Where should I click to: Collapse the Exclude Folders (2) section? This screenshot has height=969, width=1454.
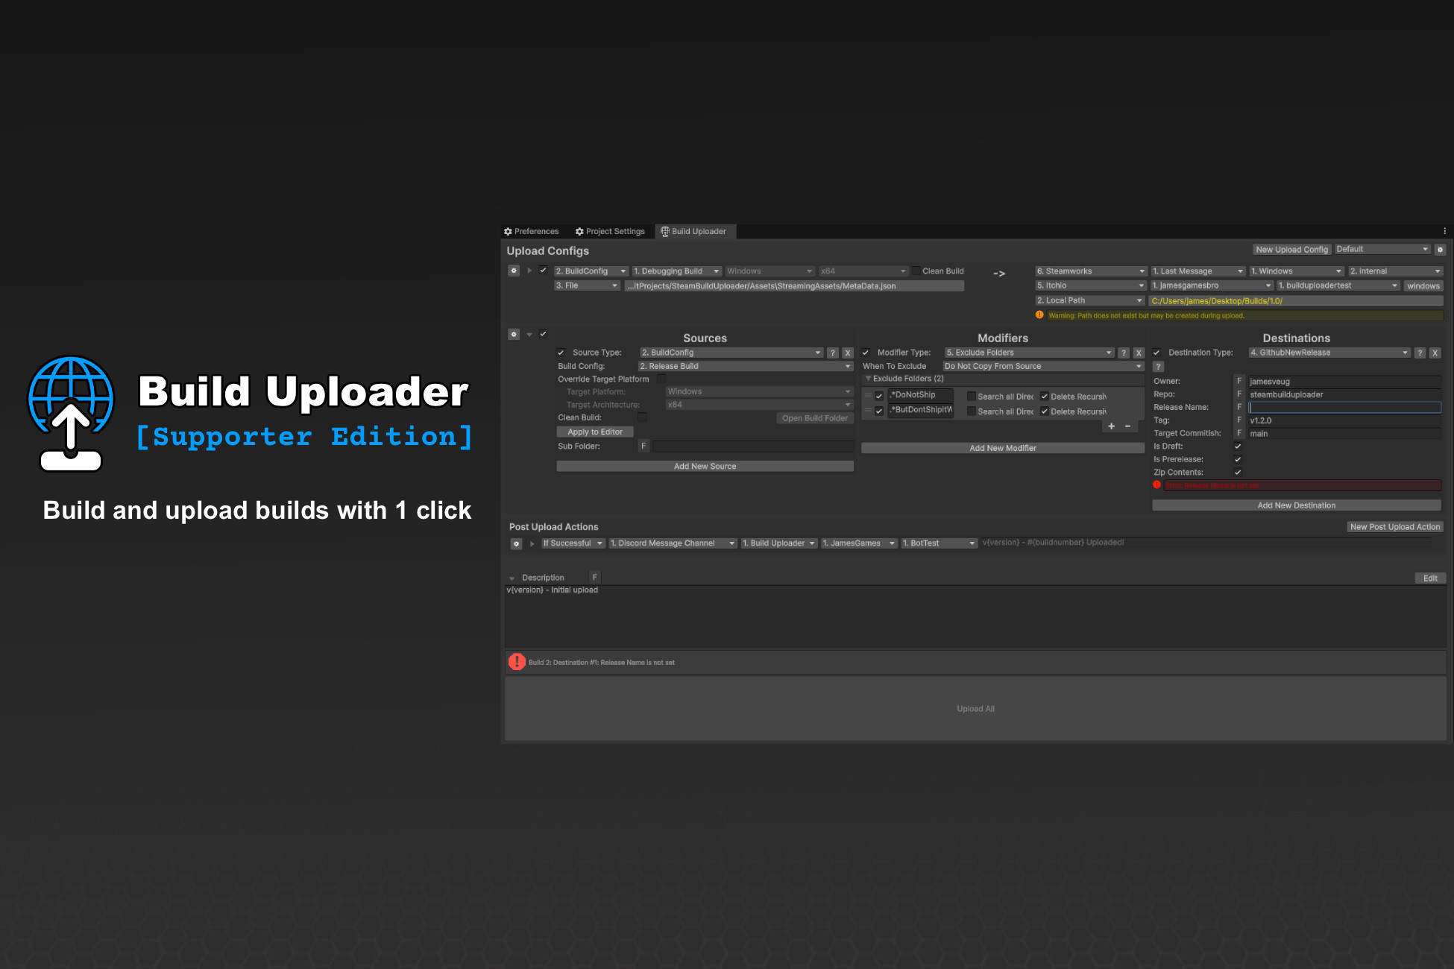[869, 379]
